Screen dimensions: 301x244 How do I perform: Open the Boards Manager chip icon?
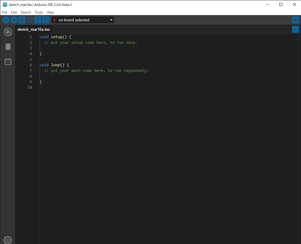pos(8,46)
